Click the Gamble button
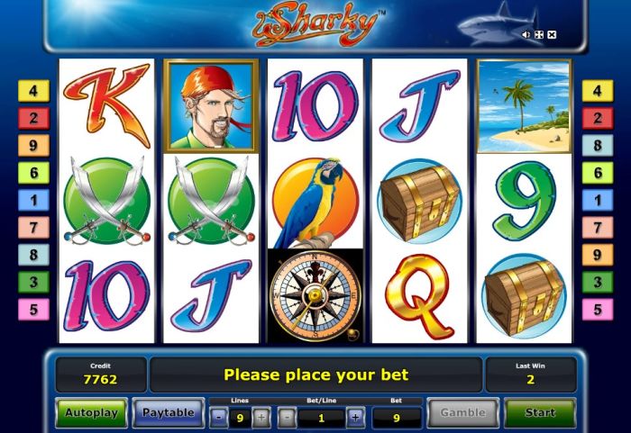Screen dimensions: 631x433 pos(462,413)
